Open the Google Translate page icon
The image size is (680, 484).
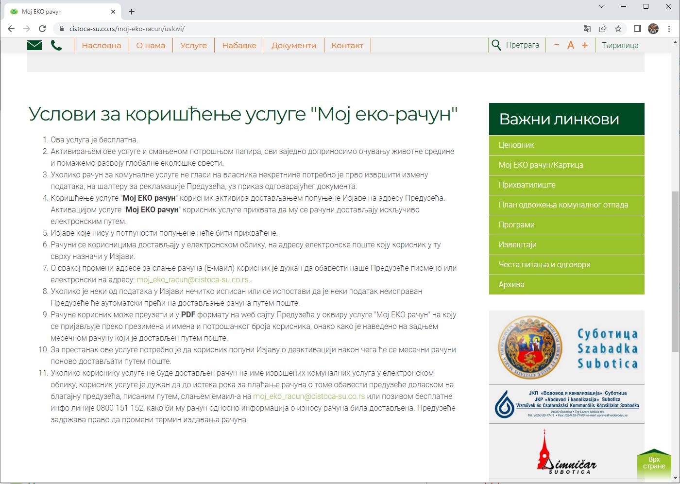[587, 29]
